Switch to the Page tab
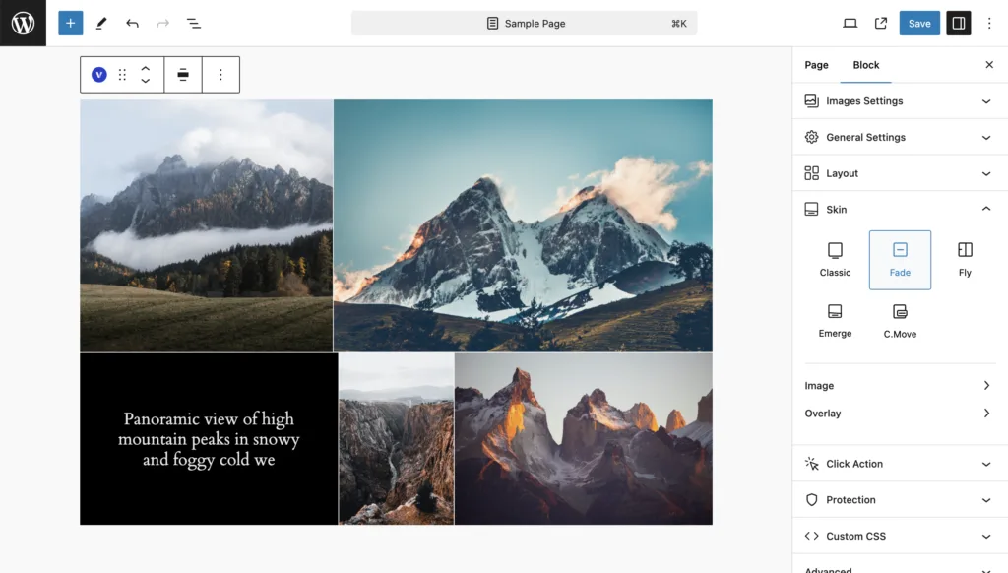 coord(816,65)
